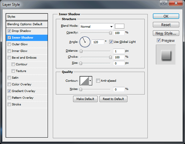Confirm with the OK button
This screenshot has width=185, height=144.
[166, 16]
